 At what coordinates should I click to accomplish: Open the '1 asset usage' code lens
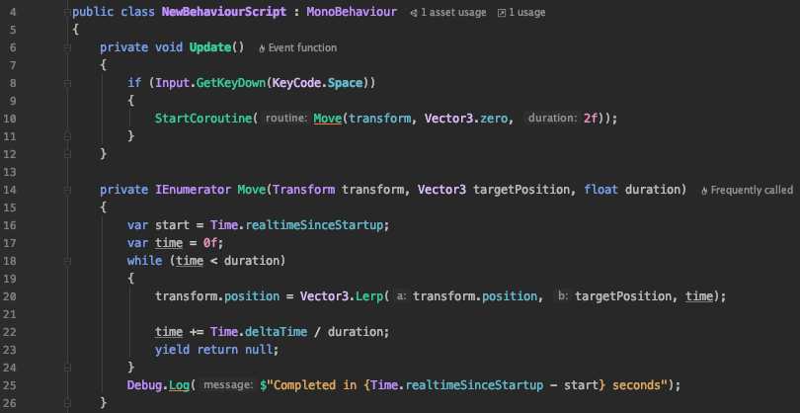point(453,13)
